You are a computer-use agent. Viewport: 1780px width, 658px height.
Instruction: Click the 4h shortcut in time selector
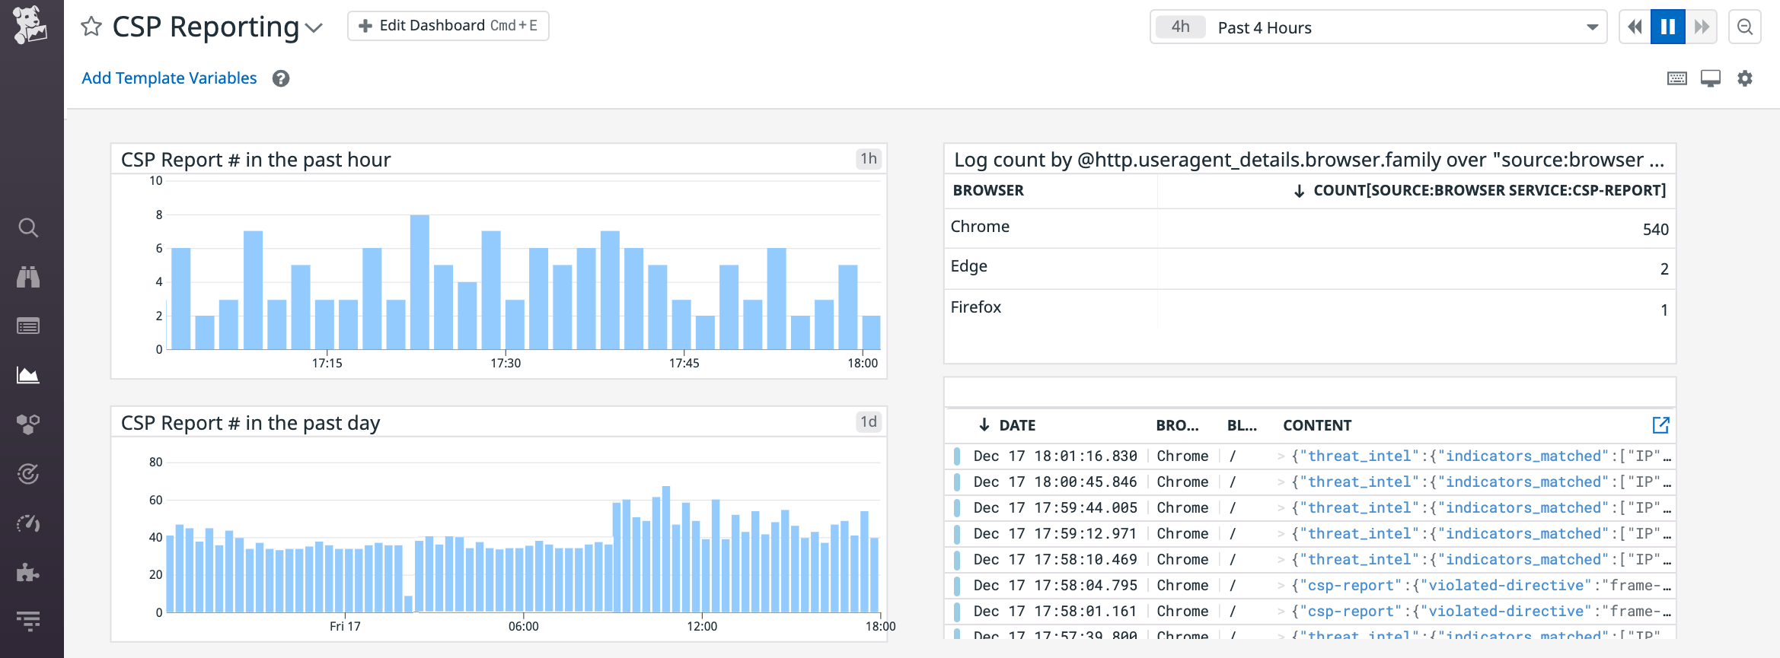[1180, 27]
